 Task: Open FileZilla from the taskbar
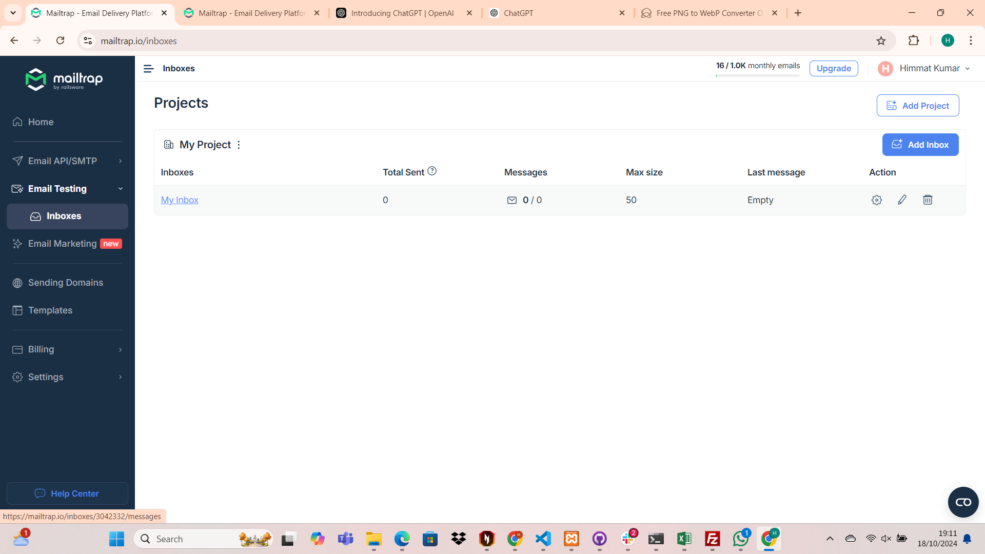tap(712, 539)
